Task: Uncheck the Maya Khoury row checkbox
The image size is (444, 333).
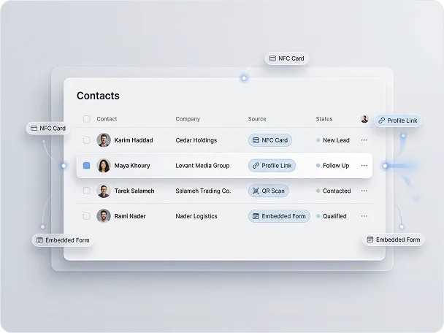Action: [86, 165]
